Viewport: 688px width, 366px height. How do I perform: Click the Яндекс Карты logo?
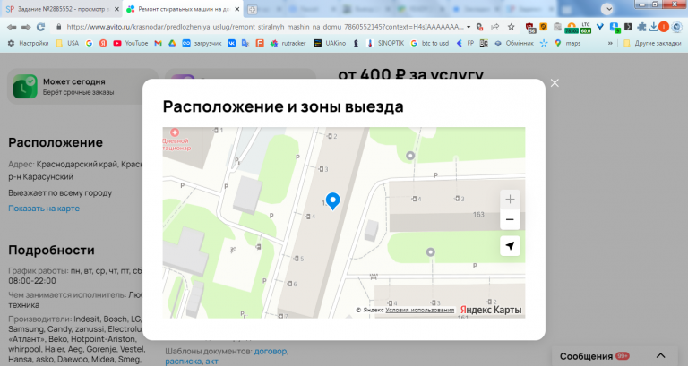(491, 310)
